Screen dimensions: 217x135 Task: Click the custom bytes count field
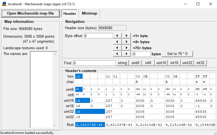click(x=141, y=54)
